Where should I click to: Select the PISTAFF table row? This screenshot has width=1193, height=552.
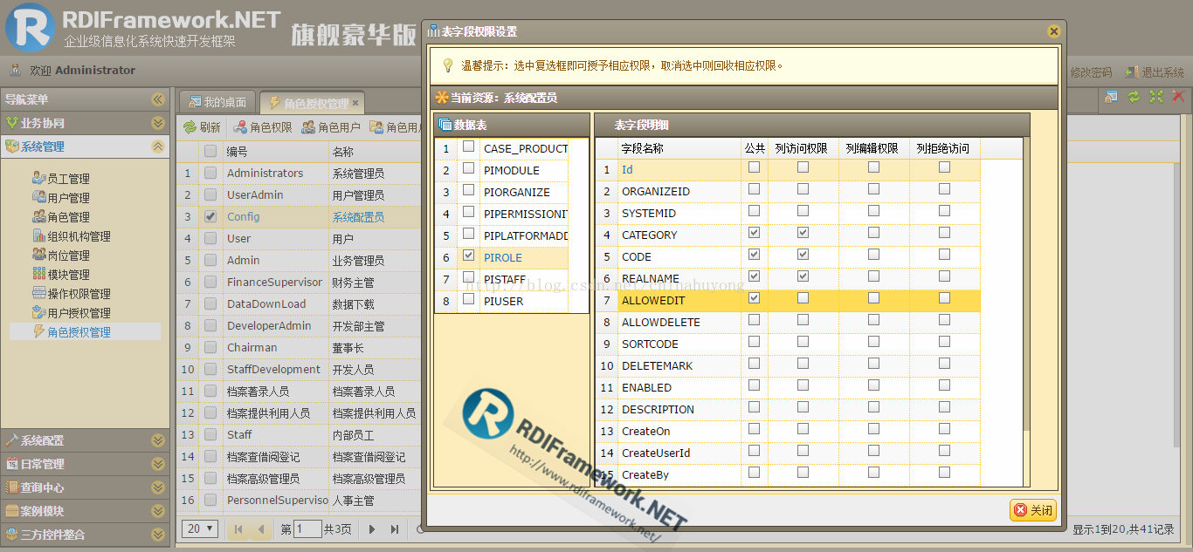click(x=502, y=279)
